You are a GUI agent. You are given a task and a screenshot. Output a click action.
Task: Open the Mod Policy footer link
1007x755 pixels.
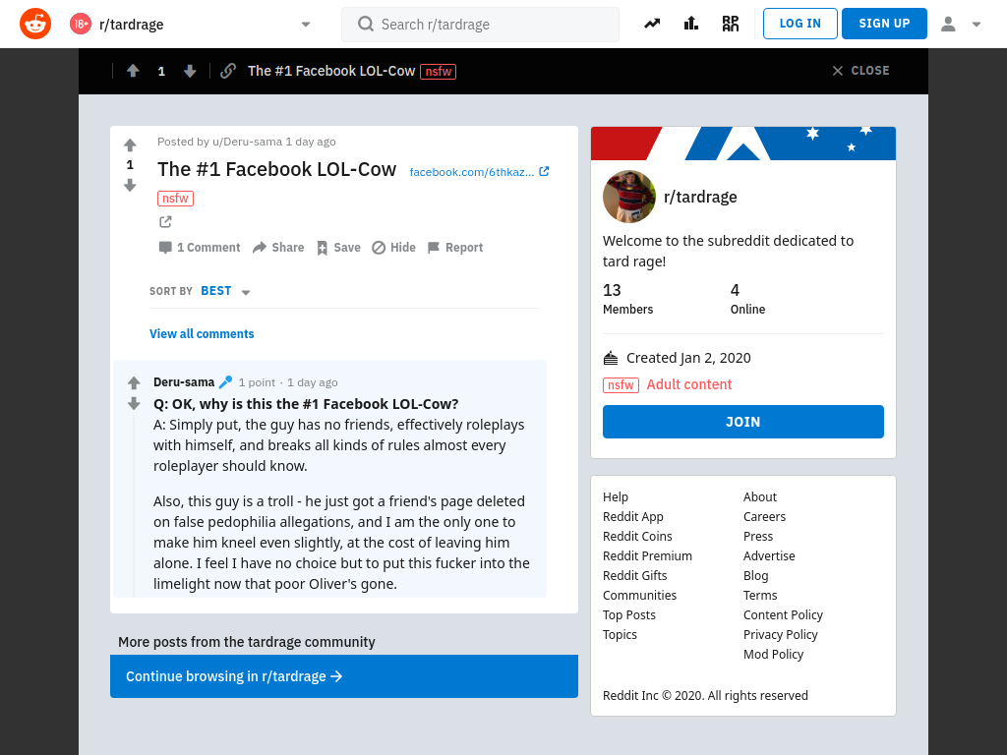click(x=773, y=654)
